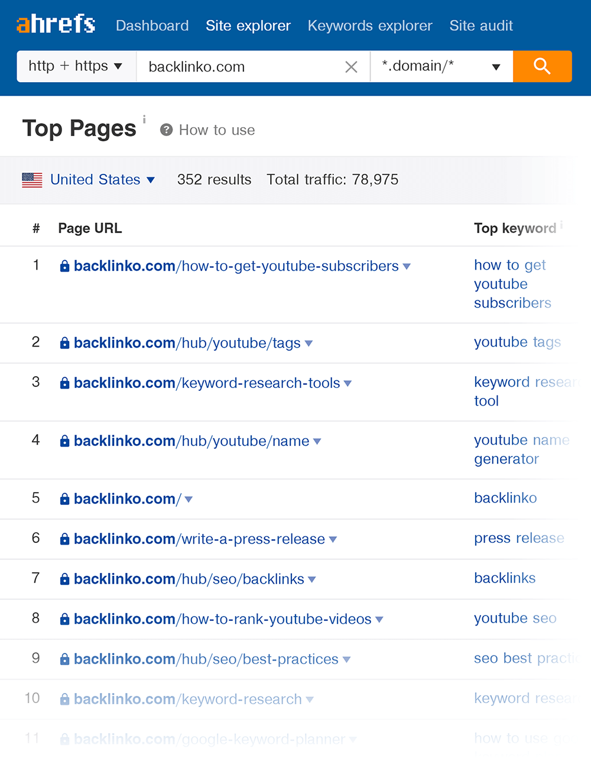Click the 'backlinko' keyword
The height and width of the screenshot is (761, 591).
pyautogui.click(x=505, y=498)
